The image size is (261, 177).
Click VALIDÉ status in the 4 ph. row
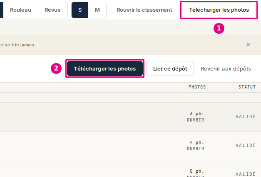(x=246, y=145)
